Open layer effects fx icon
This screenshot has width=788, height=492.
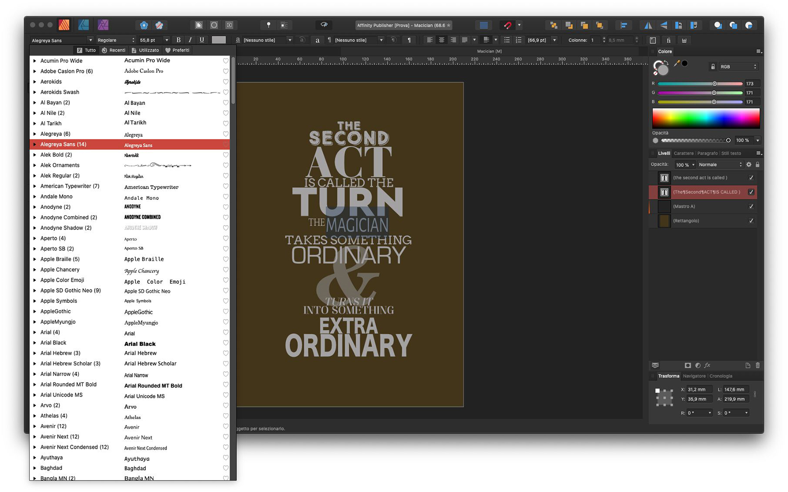tap(707, 365)
